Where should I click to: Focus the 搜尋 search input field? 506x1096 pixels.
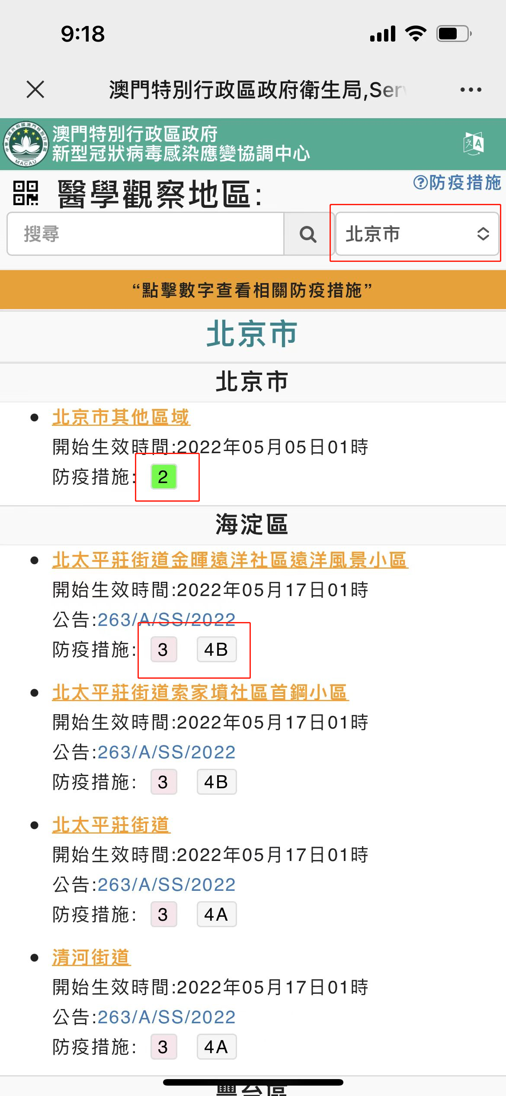tap(145, 234)
